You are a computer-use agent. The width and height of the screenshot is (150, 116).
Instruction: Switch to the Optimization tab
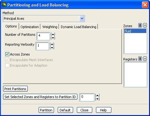(x=30, y=27)
